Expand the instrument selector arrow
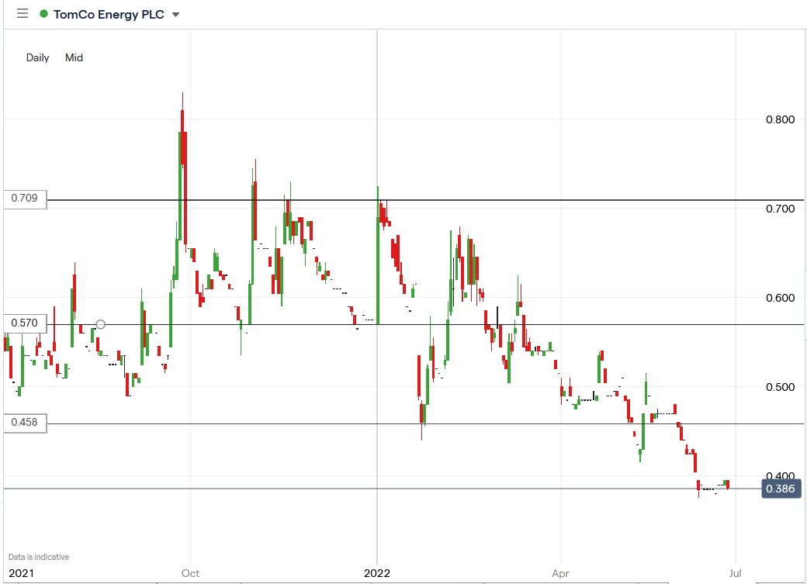807x584 pixels. coord(176,14)
